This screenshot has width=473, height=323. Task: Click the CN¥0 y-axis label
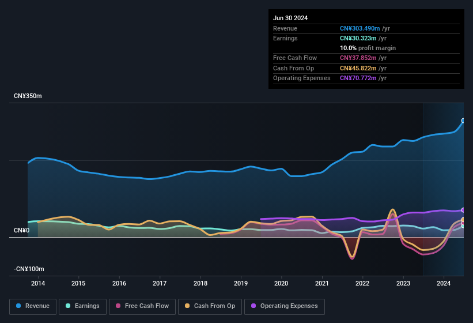pos(22,231)
